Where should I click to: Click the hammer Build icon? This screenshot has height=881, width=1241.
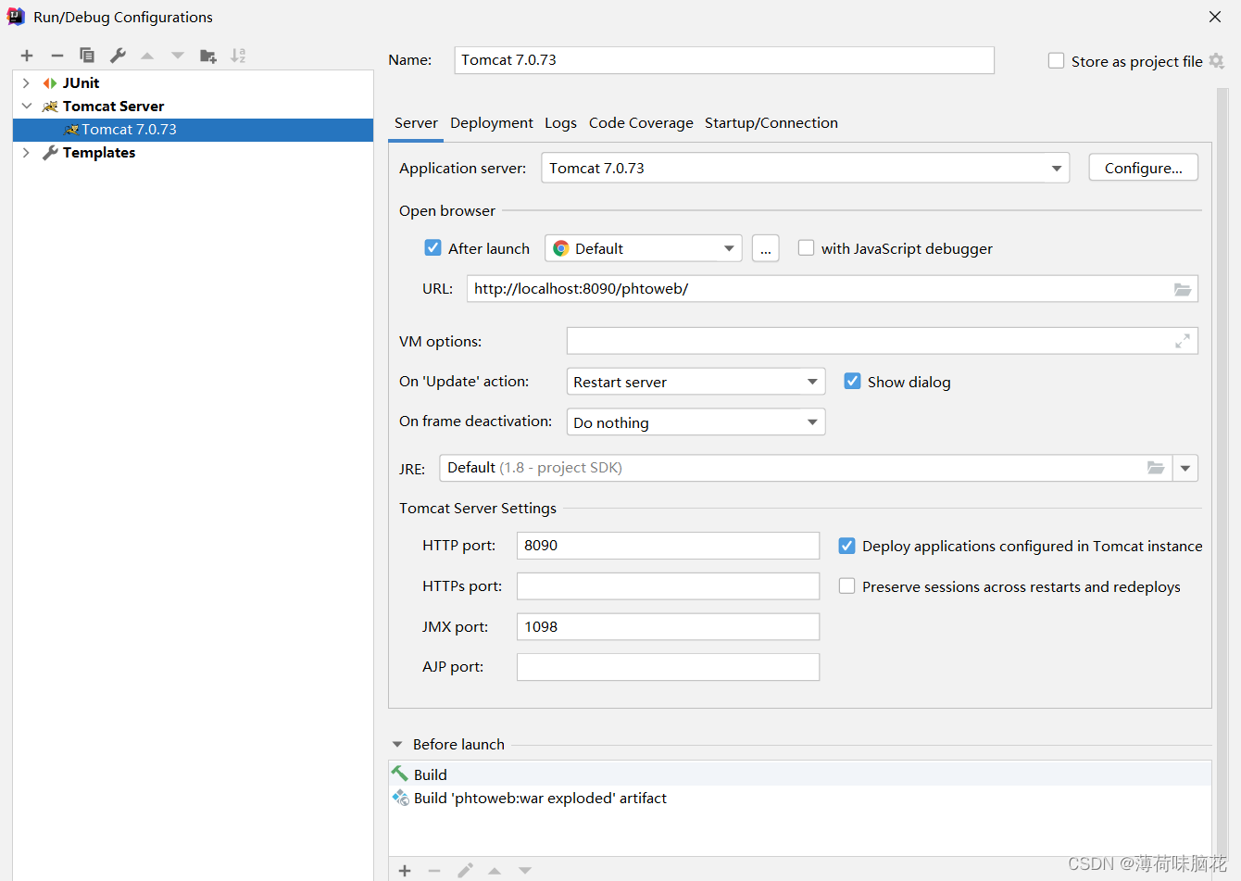coord(400,774)
